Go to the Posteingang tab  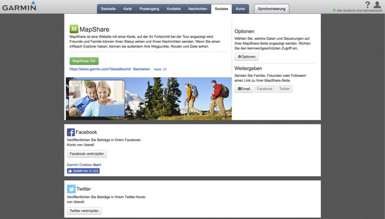(149, 9)
